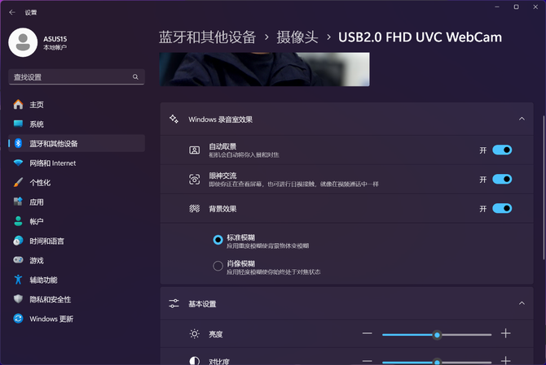Click the 辅助功能 accessibility icon
This screenshot has height=365, width=546.
tap(18, 280)
